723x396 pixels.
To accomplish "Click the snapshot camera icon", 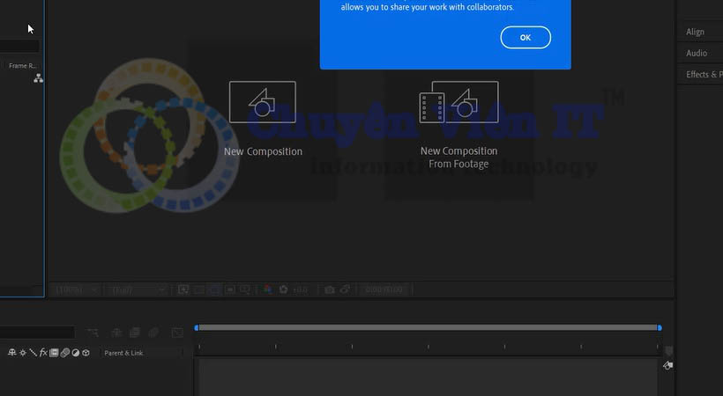I will pyautogui.click(x=330, y=290).
